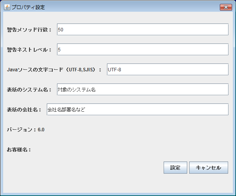Click the 表紙の会社名 label
This screenshot has height=196, width=236.
(x=24, y=110)
